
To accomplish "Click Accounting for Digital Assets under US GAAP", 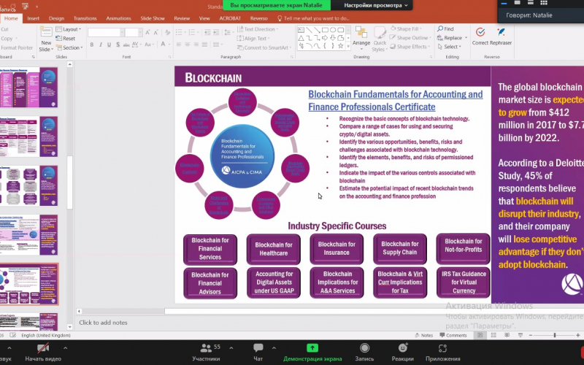I will coord(274,283).
